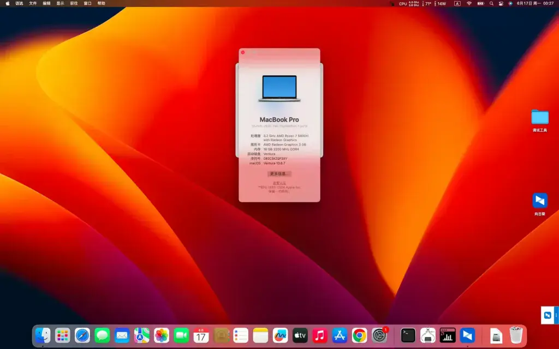
Task: Open the 文件 menu
Action: (x=33, y=3)
